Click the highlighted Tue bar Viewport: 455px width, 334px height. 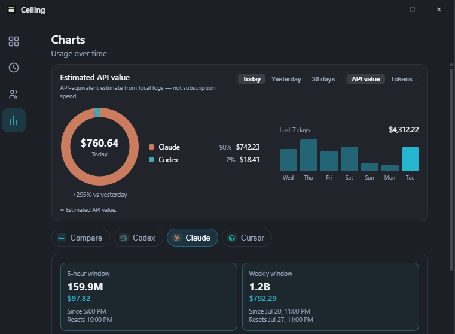tap(410, 159)
